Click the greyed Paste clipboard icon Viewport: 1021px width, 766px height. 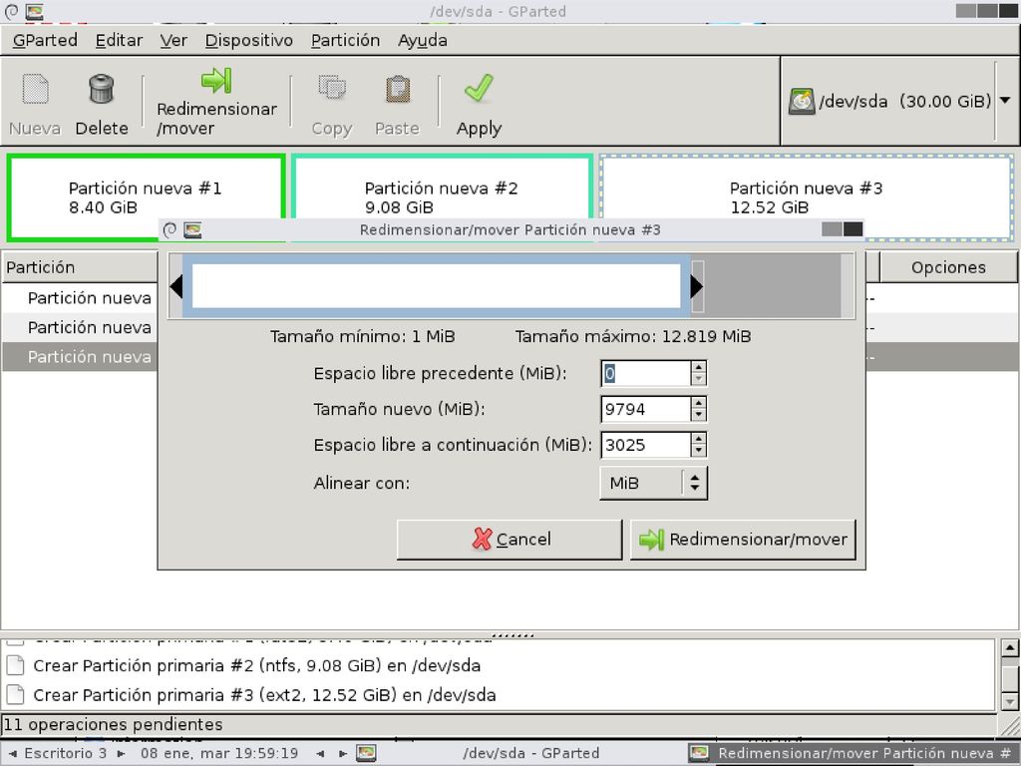tap(397, 89)
